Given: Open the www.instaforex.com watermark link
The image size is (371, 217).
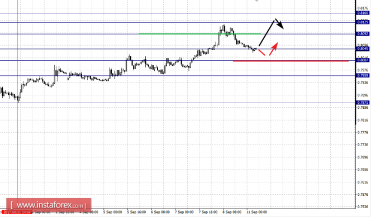Looking at the screenshot, I should pyautogui.click(x=49, y=205).
